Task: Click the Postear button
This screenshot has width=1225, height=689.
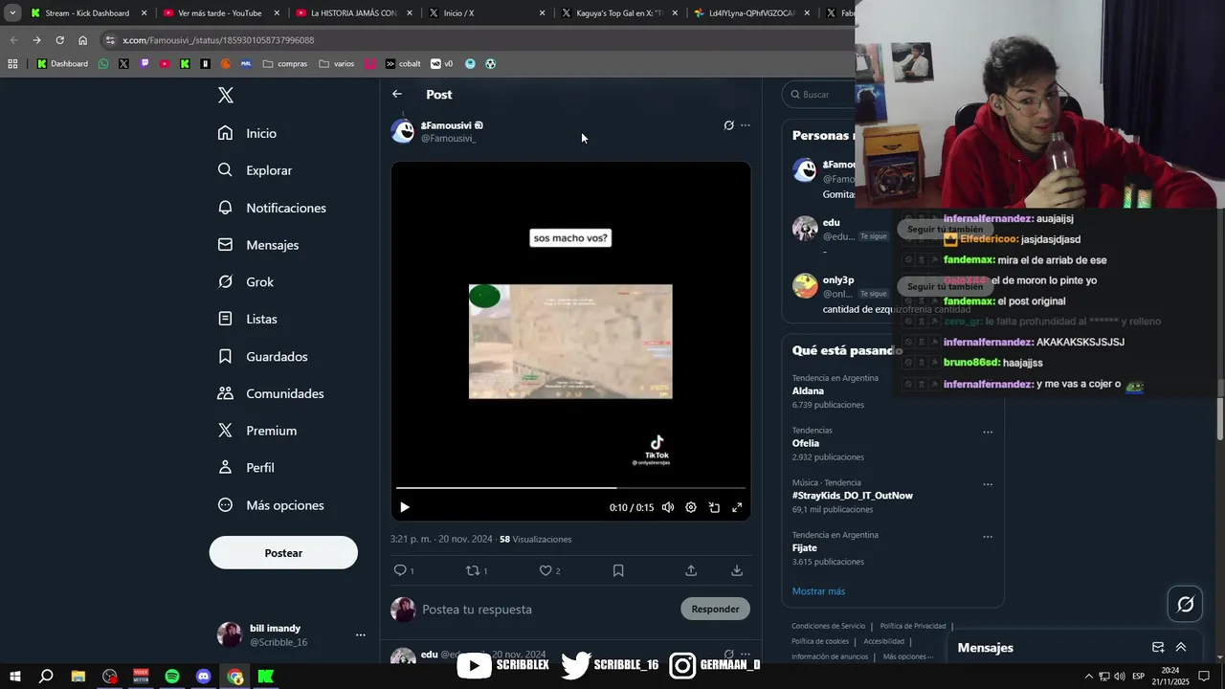Action: [283, 553]
